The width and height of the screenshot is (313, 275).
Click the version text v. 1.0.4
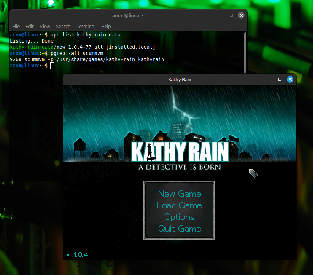click(x=77, y=255)
